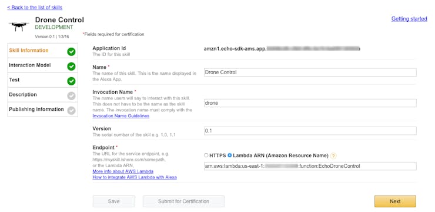Open the Getting started link
The height and width of the screenshot is (212, 435).
point(409,19)
